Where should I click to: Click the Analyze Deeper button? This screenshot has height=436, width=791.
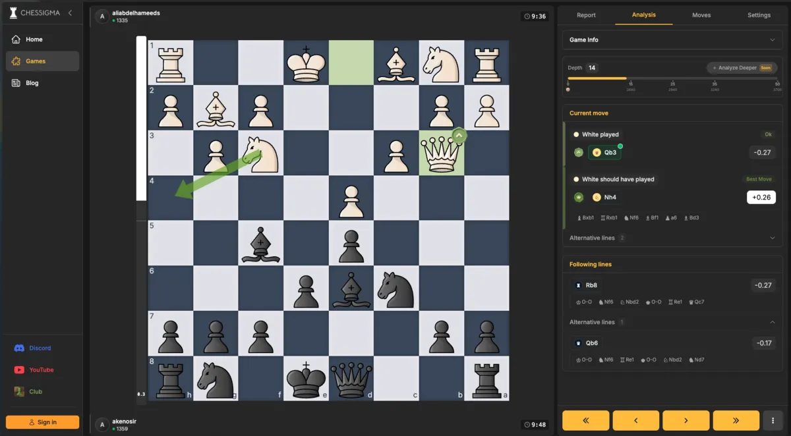point(742,67)
